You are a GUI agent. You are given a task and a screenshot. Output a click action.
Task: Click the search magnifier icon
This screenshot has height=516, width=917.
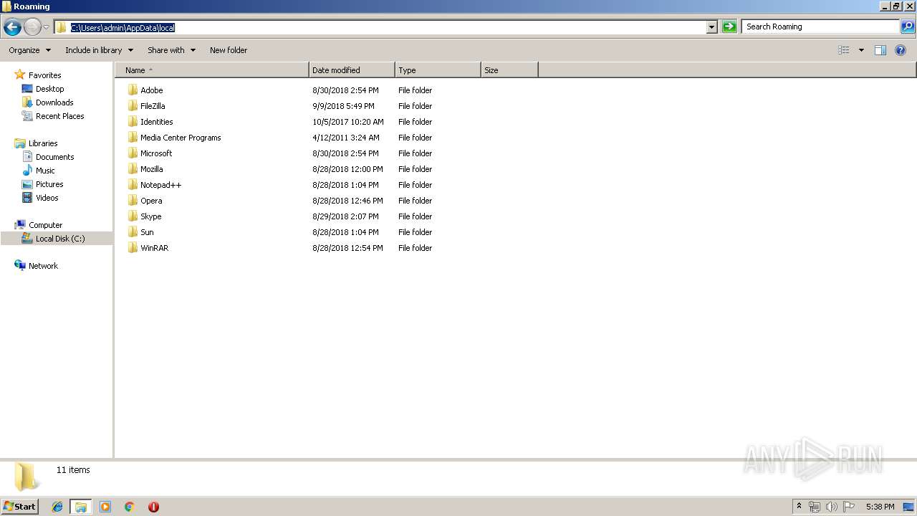tap(907, 27)
